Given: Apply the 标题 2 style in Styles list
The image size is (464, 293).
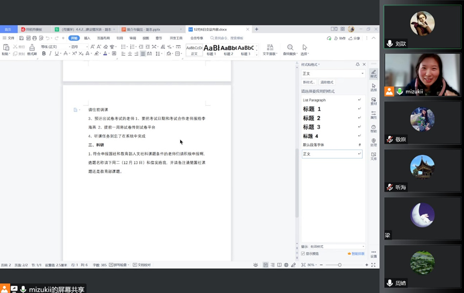Looking at the screenshot, I should [332, 118].
